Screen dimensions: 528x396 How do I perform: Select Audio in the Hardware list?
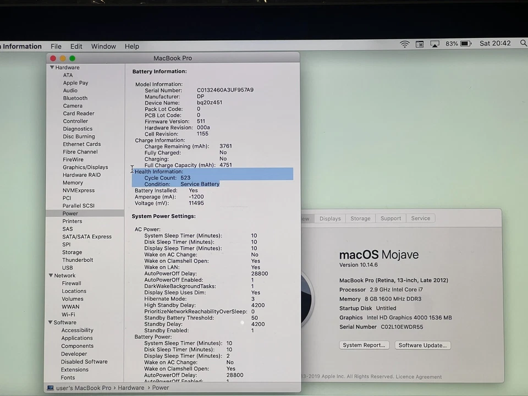click(70, 91)
